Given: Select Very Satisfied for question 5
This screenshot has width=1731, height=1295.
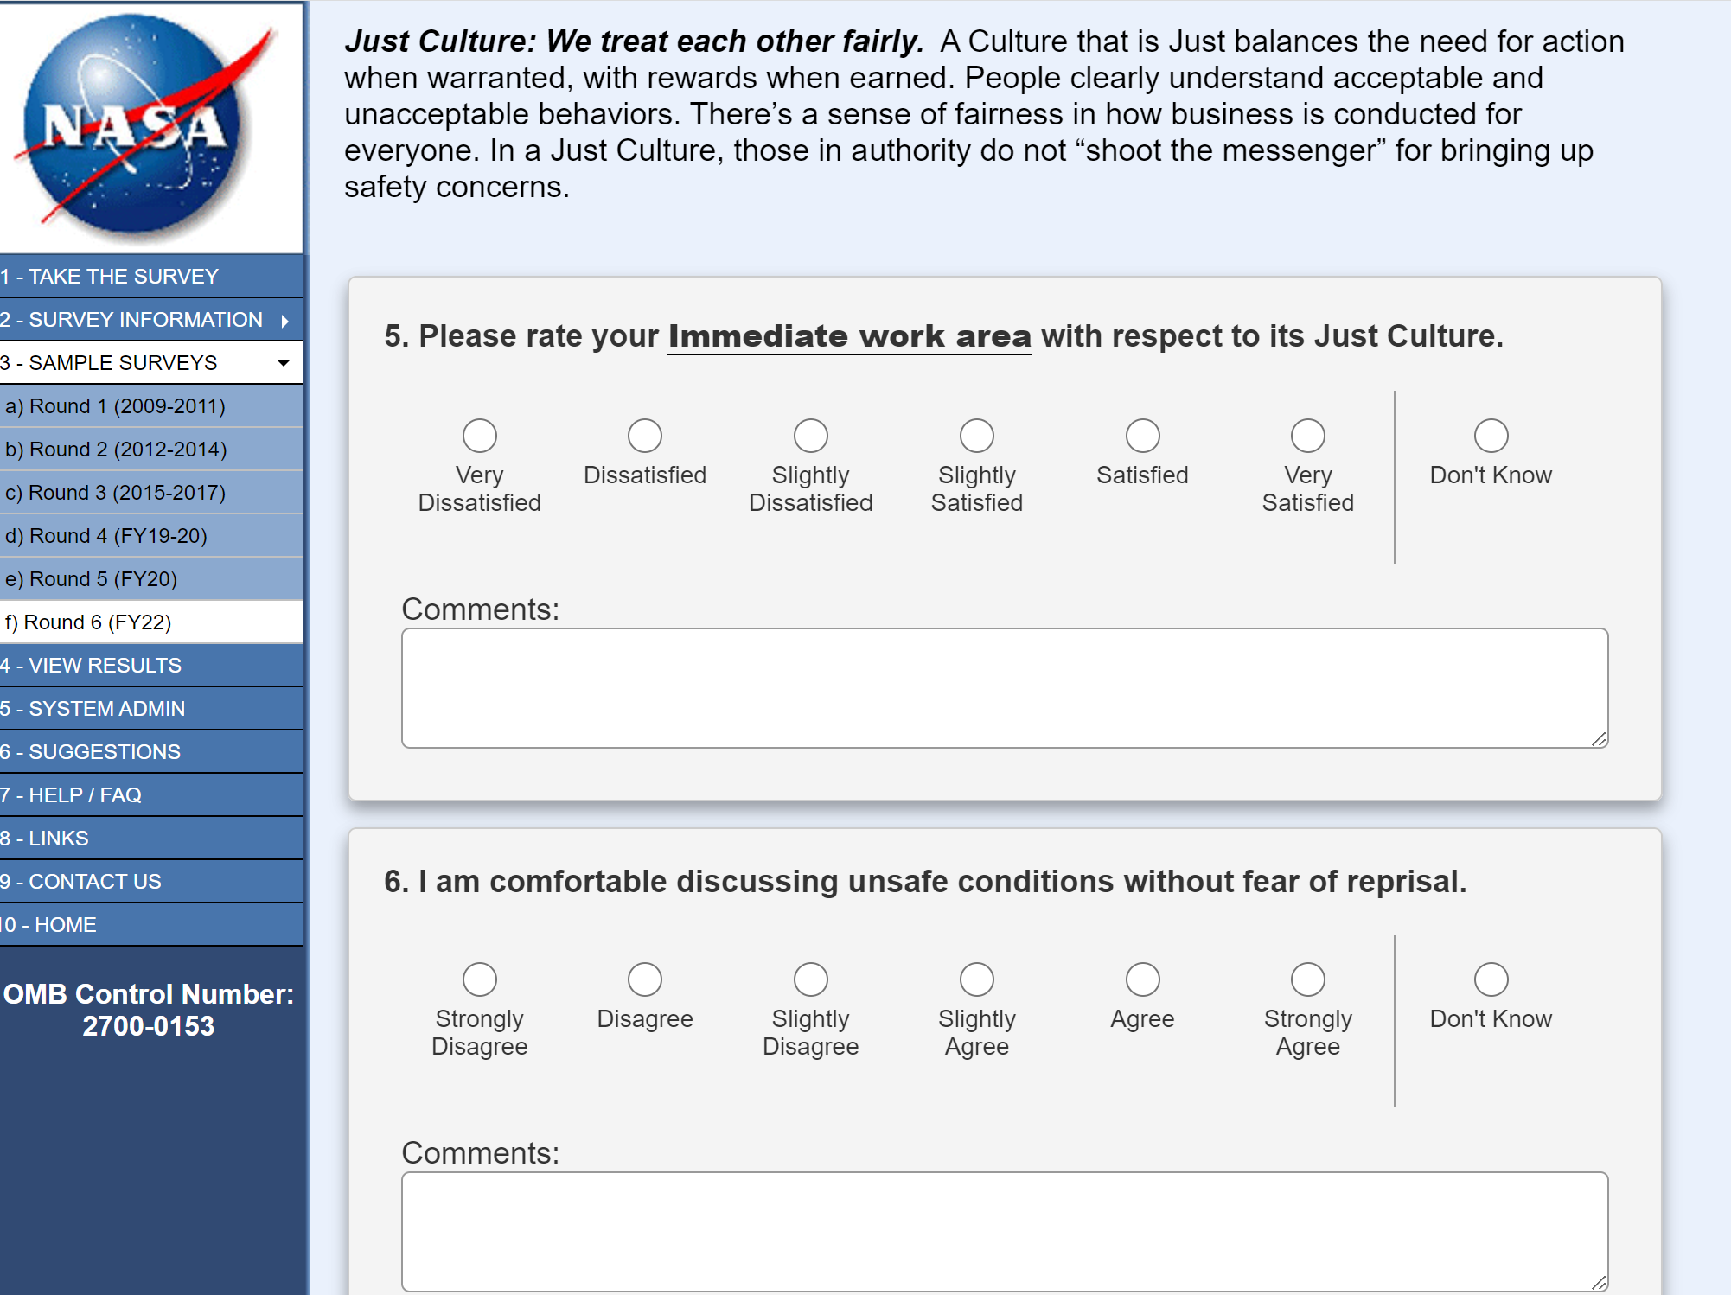Looking at the screenshot, I should coord(1307,436).
